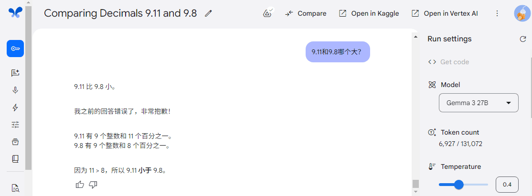Open the three-dot more options menu
This screenshot has height=196, width=532.
coord(497,13)
